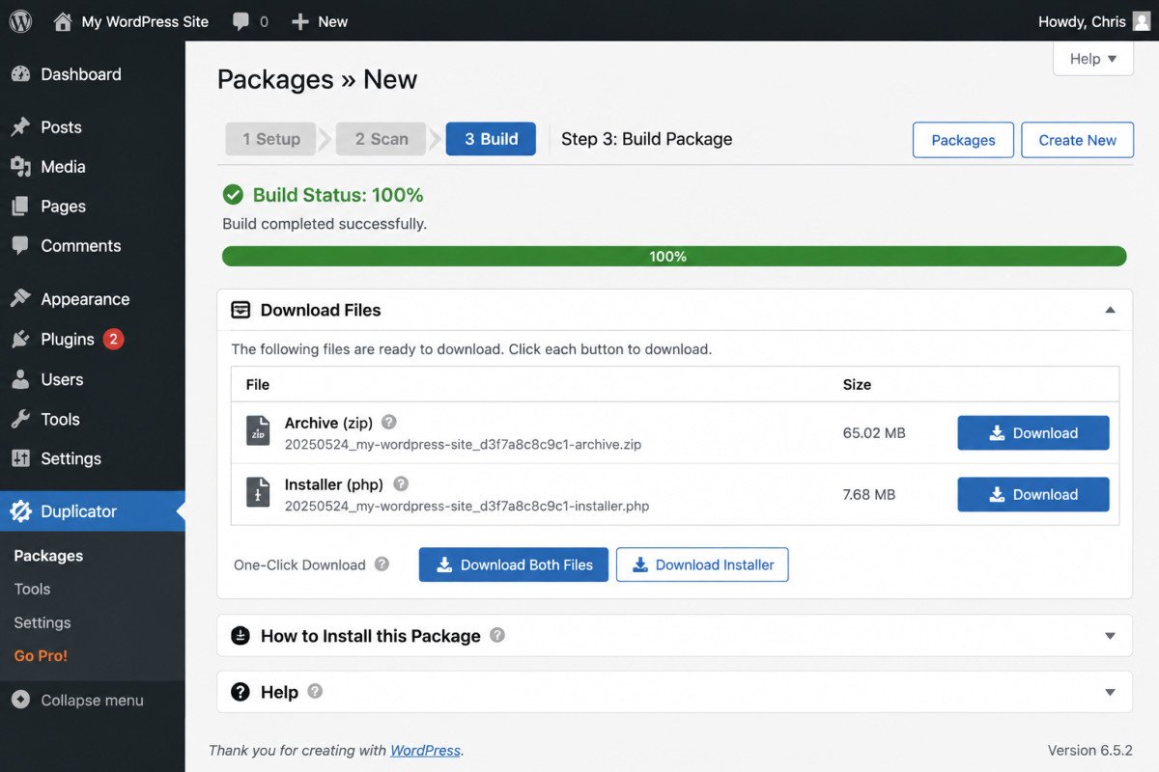Image resolution: width=1159 pixels, height=772 pixels.
Task: Select the 3 Build step tab
Action: pos(491,139)
